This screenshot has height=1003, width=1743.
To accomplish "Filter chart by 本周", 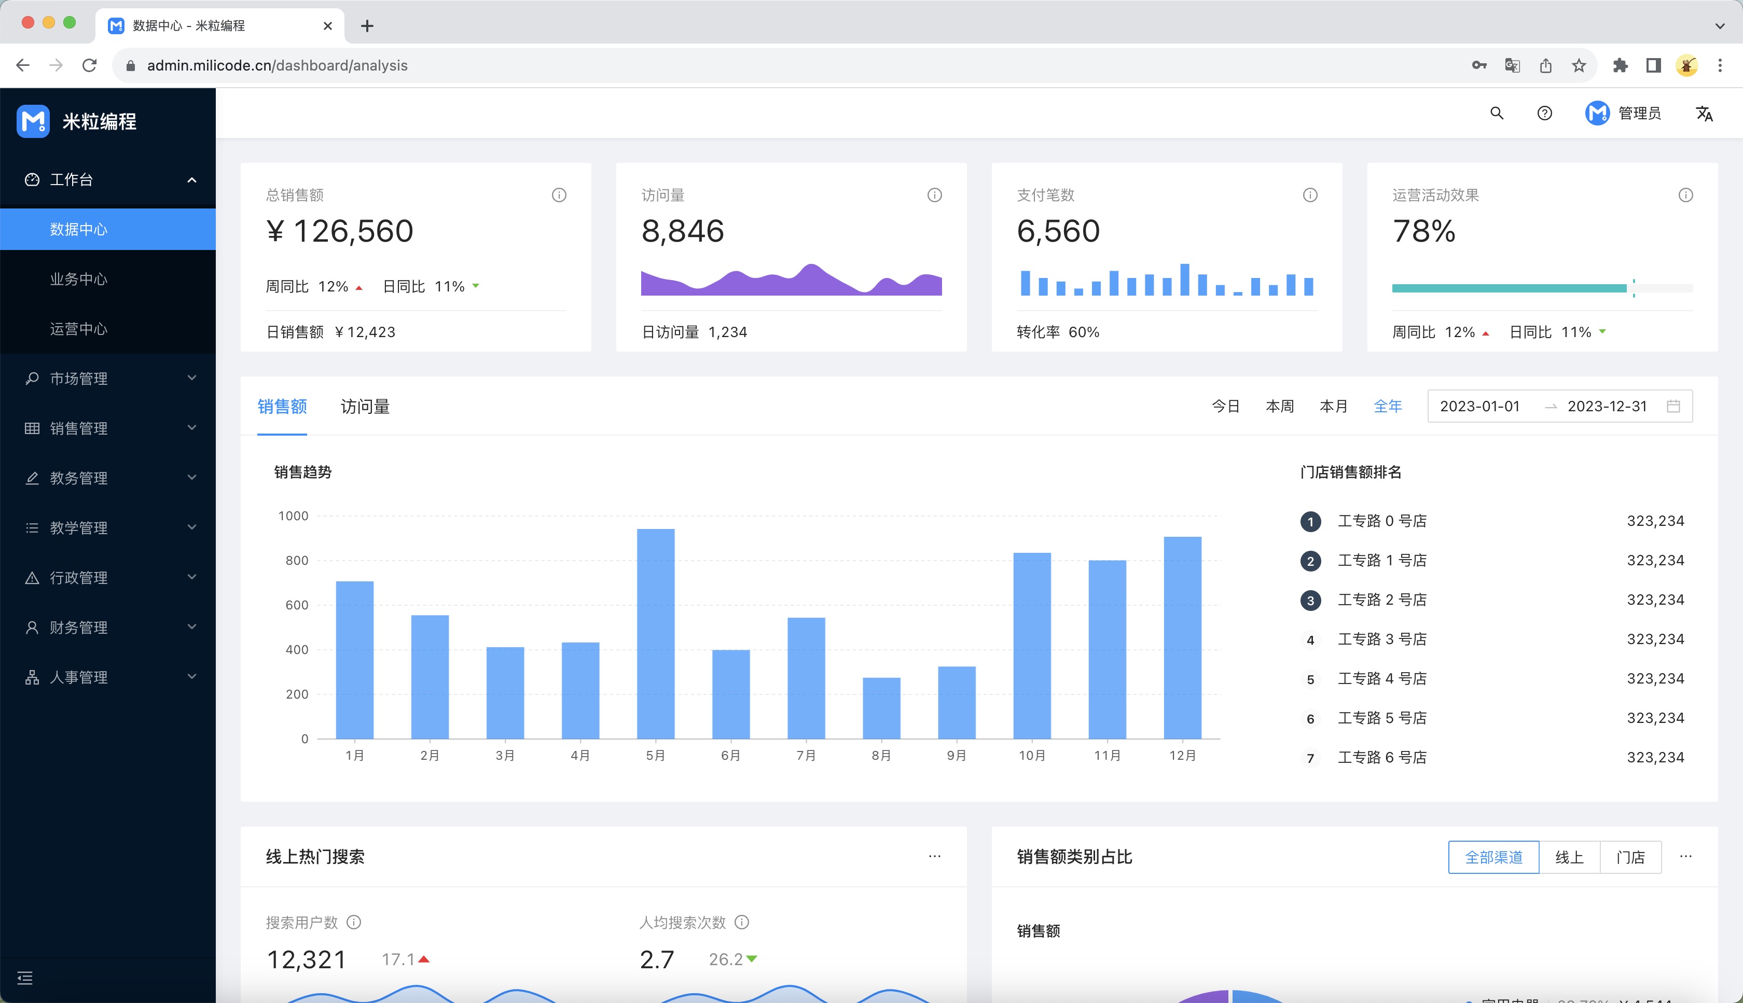I will 1279,407.
